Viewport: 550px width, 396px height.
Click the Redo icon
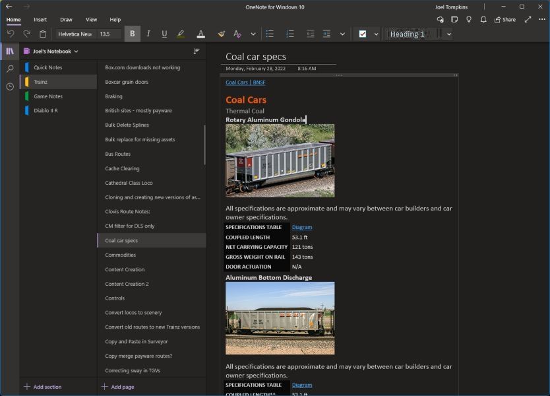point(26,34)
